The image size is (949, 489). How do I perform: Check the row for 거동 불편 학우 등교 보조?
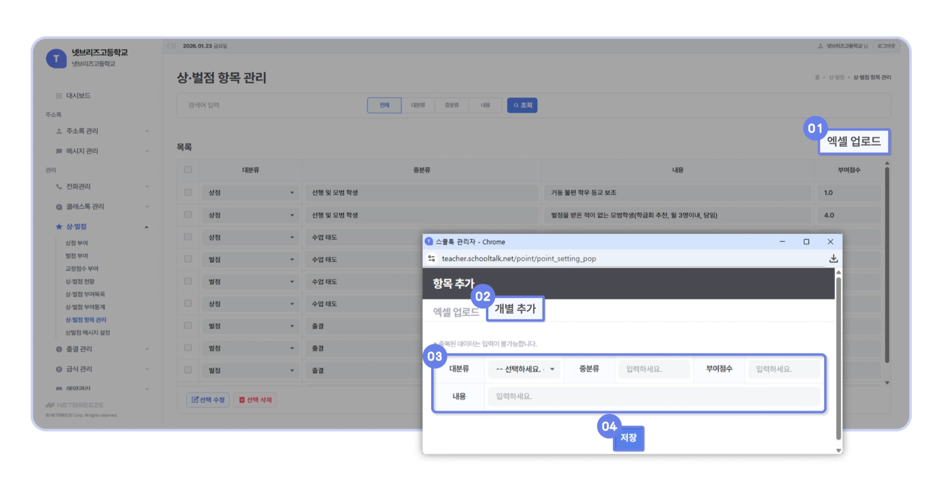tap(188, 192)
